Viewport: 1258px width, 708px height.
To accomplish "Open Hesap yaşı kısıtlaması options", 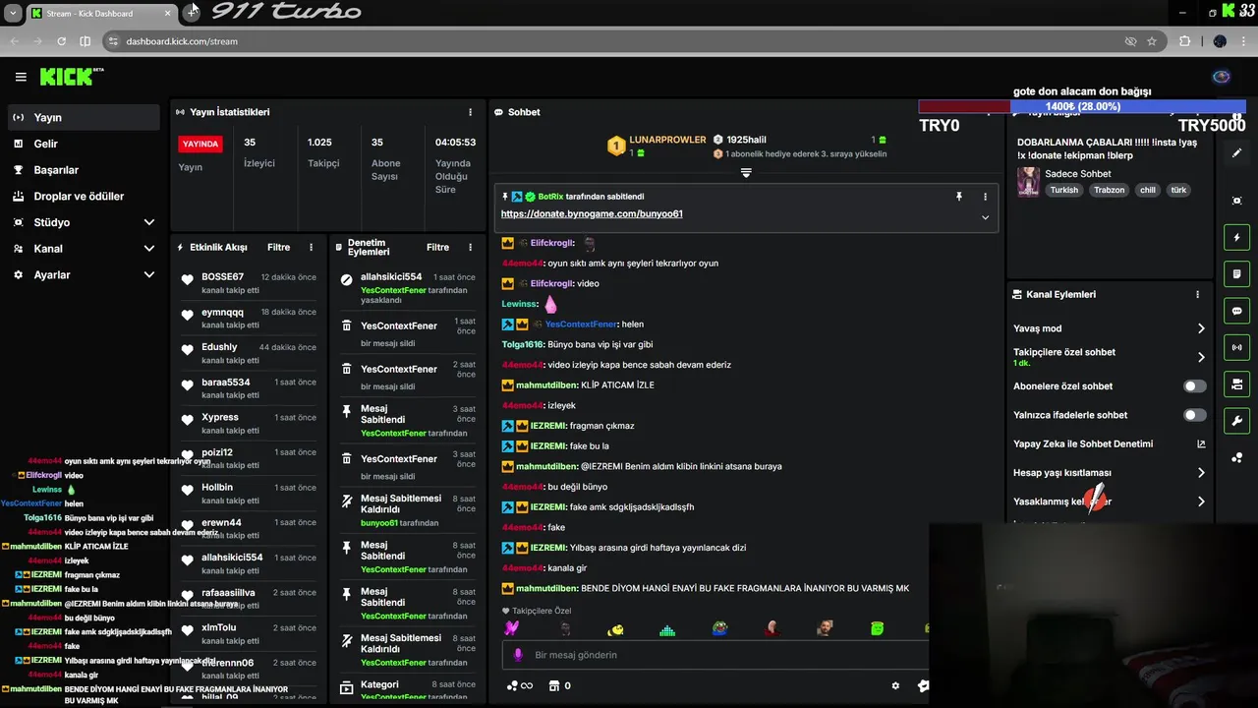I will click(1110, 473).
